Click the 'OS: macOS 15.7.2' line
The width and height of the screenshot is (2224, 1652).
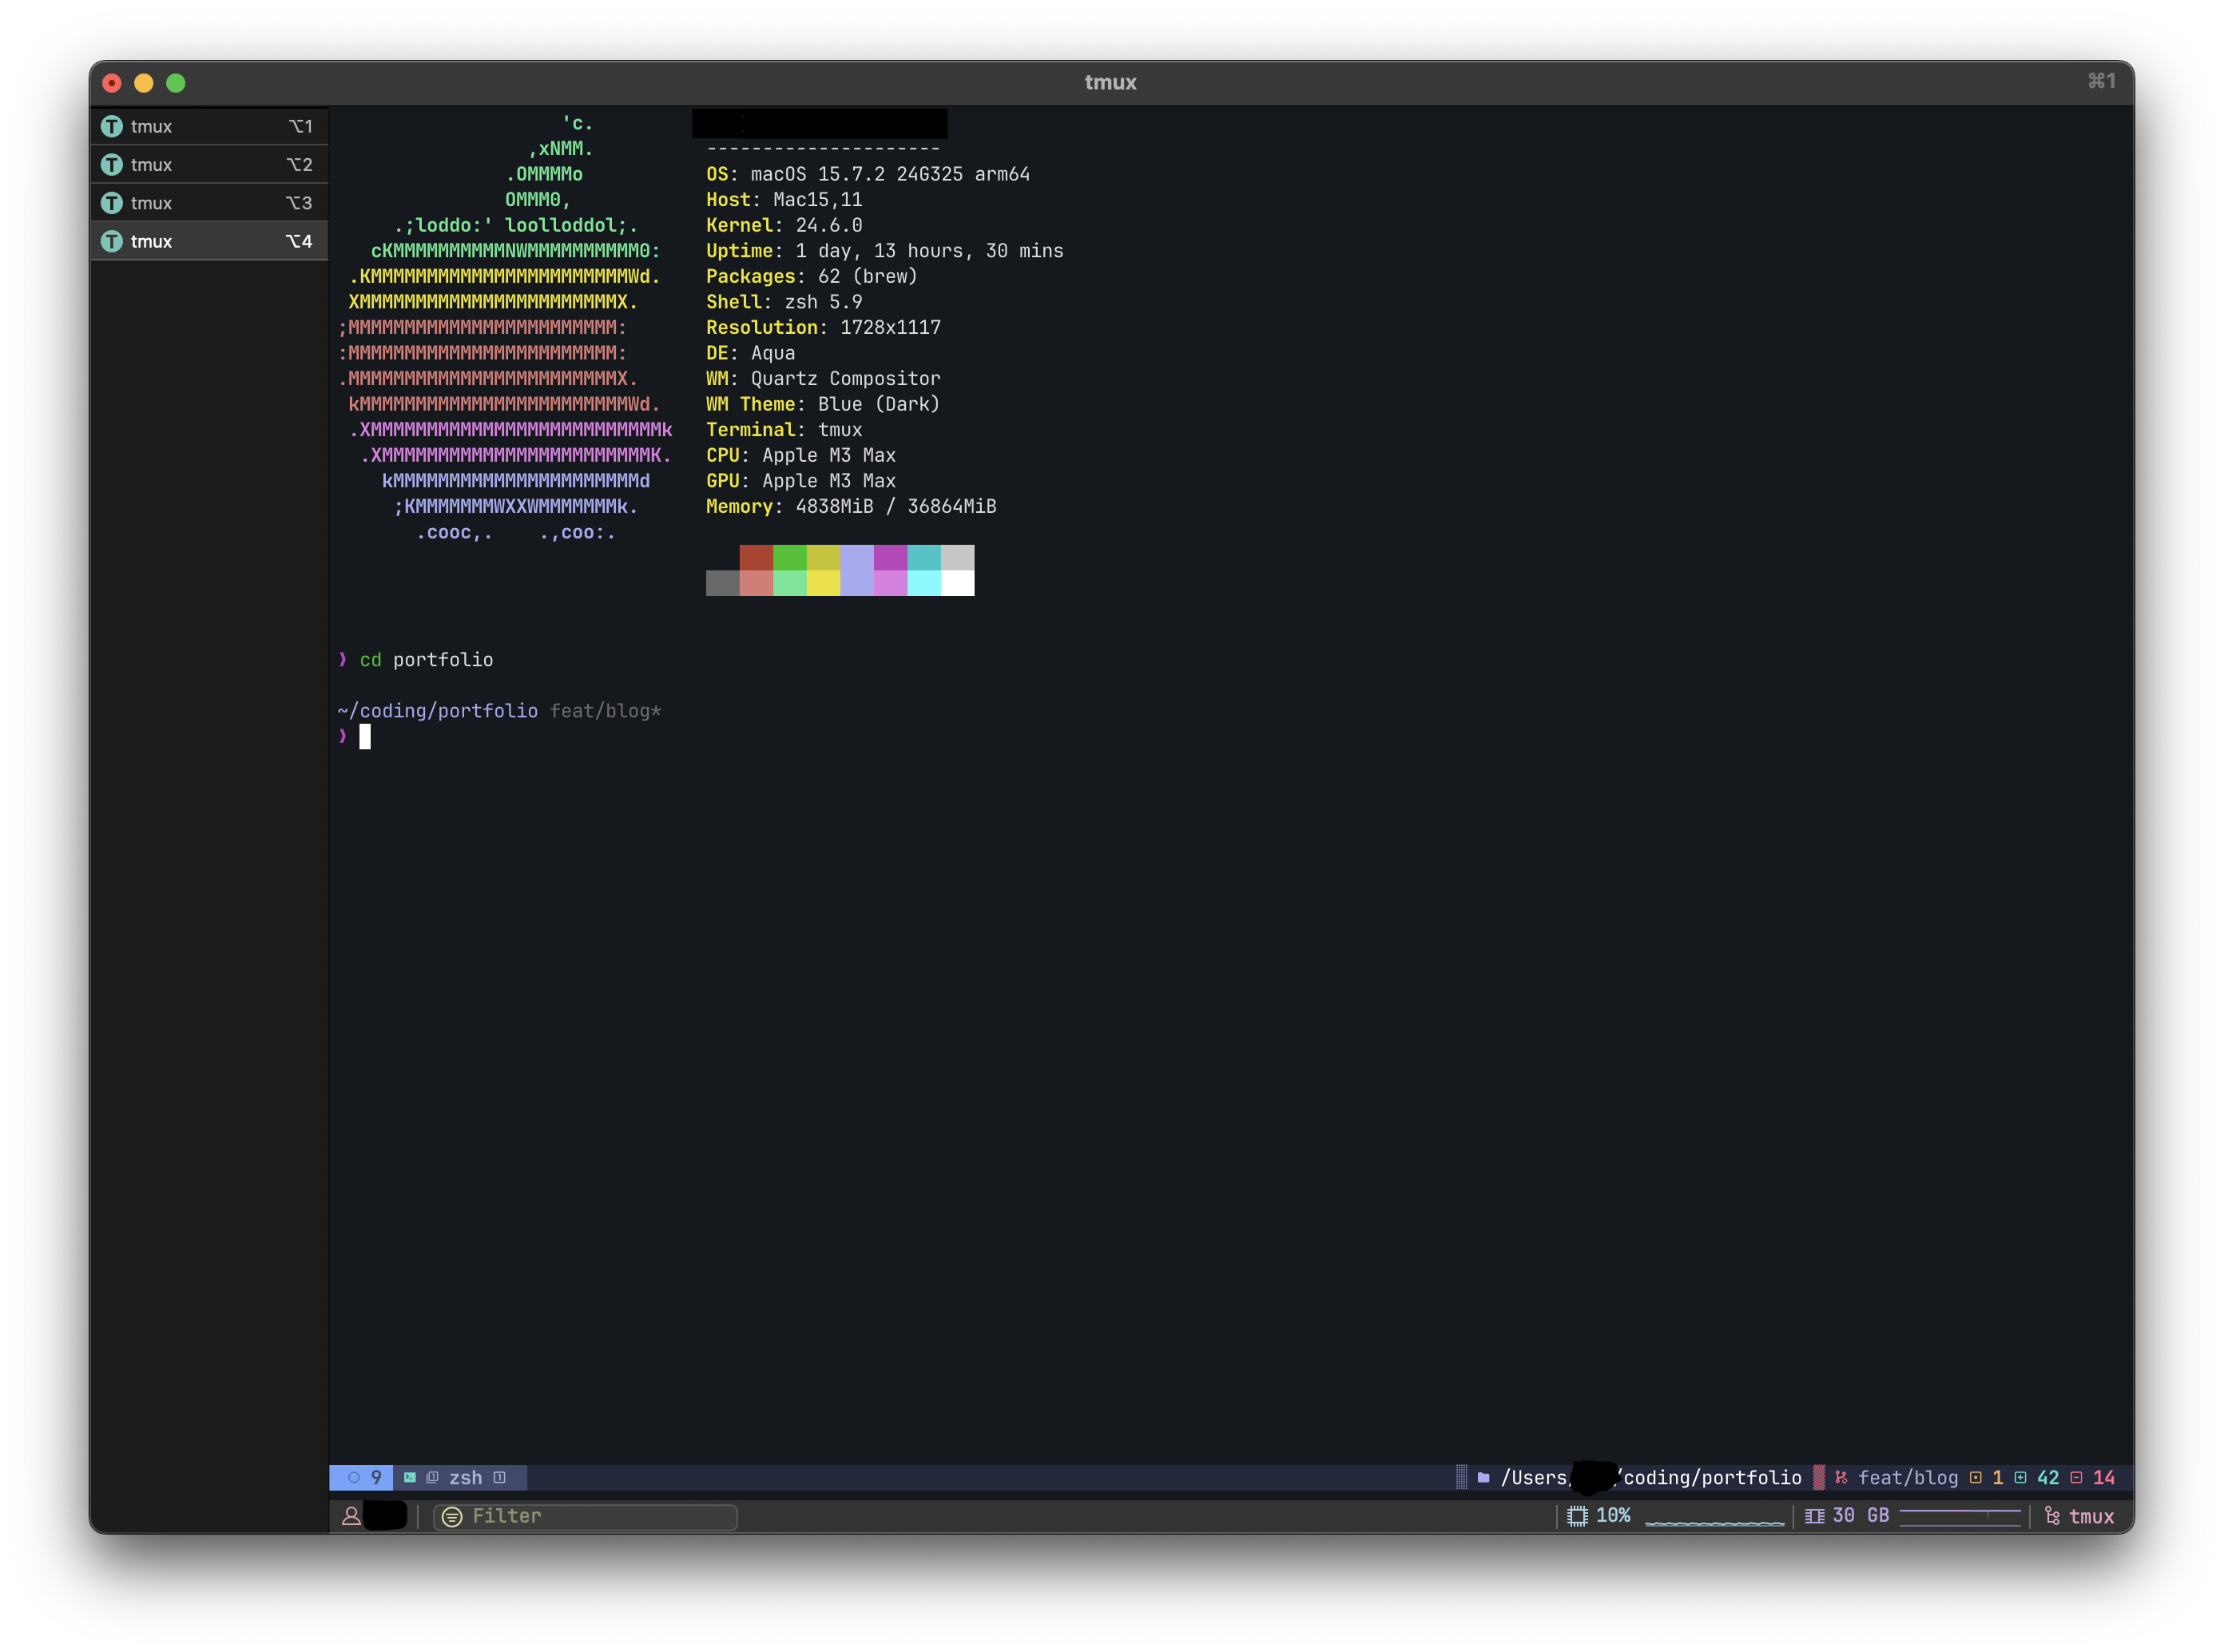[x=868, y=174]
